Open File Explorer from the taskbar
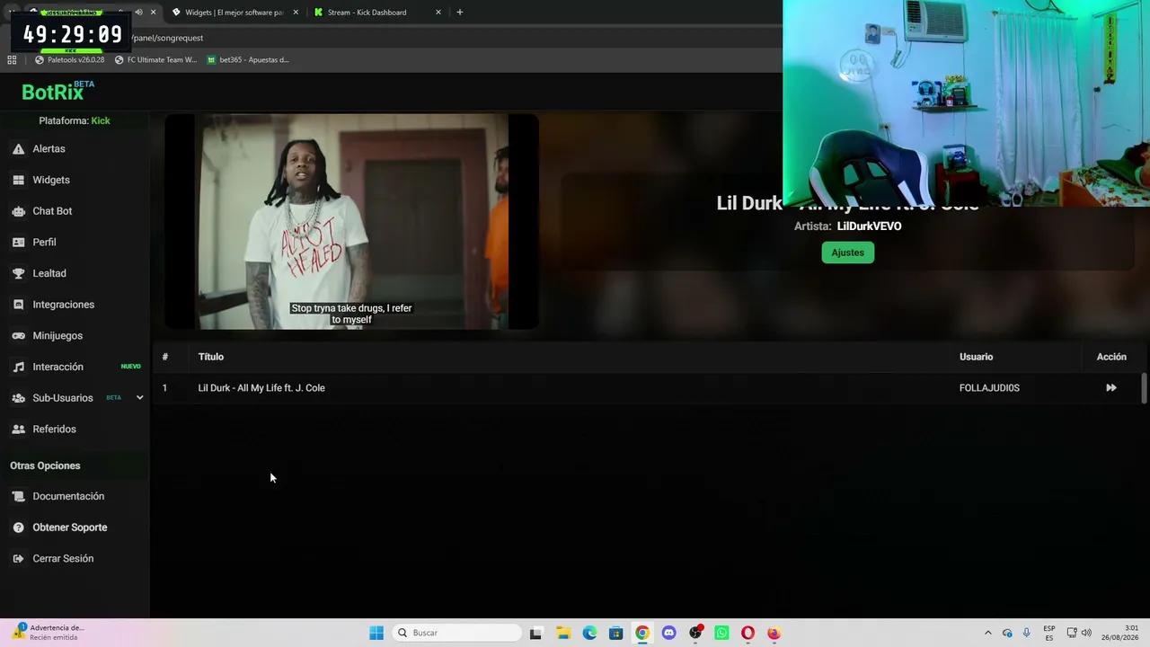The width and height of the screenshot is (1150, 647). click(563, 633)
